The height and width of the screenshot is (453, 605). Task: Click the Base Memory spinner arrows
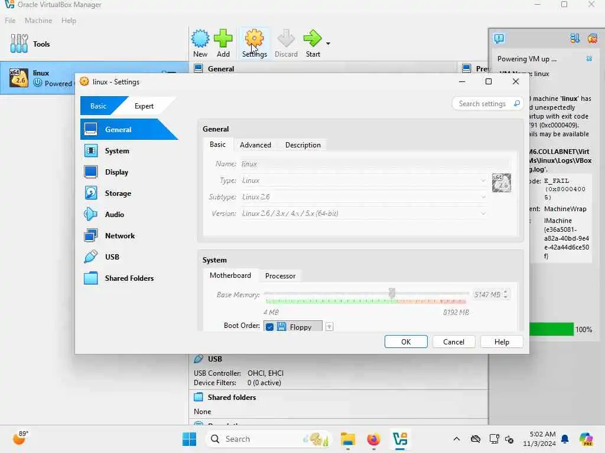coord(506,294)
